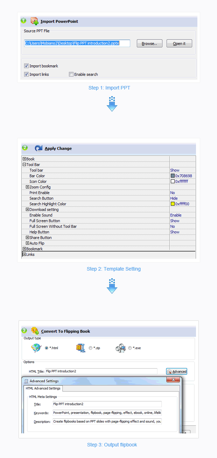Viewport: 217px width, 458px height.
Task: Click Convert To Flipping Book label
Action: 65,331
